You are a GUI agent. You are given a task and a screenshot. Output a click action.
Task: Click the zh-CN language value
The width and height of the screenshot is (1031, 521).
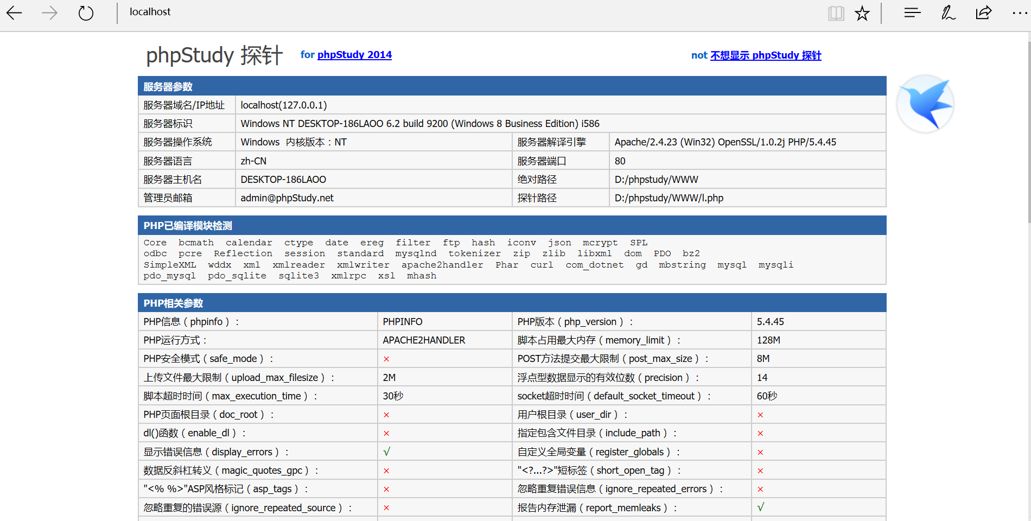click(x=253, y=161)
